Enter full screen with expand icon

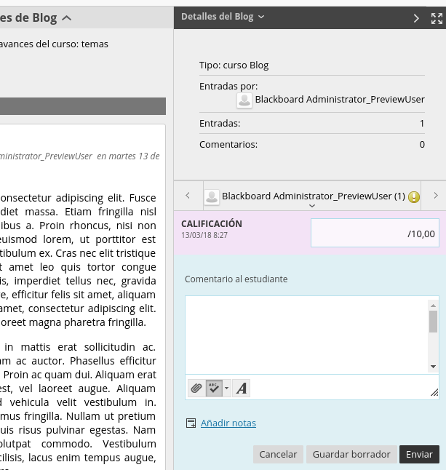tap(437, 18)
